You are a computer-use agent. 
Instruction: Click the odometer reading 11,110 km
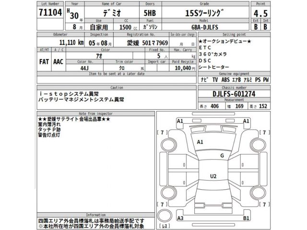[x=71, y=42]
